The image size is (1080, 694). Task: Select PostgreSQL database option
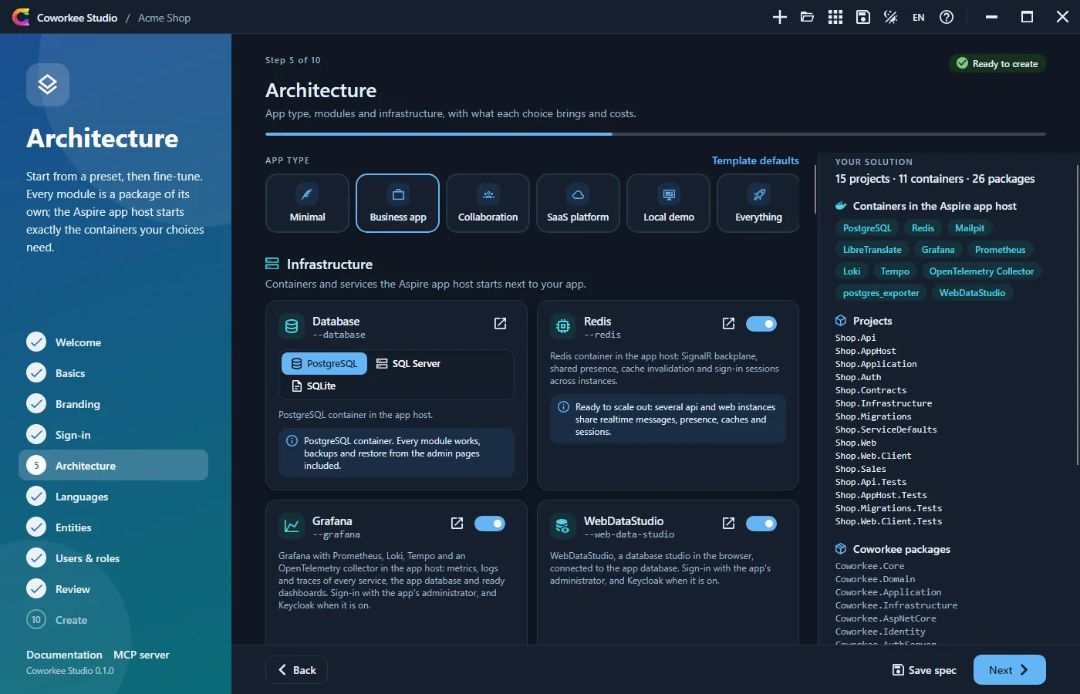pyautogui.click(x=324, y=363)
